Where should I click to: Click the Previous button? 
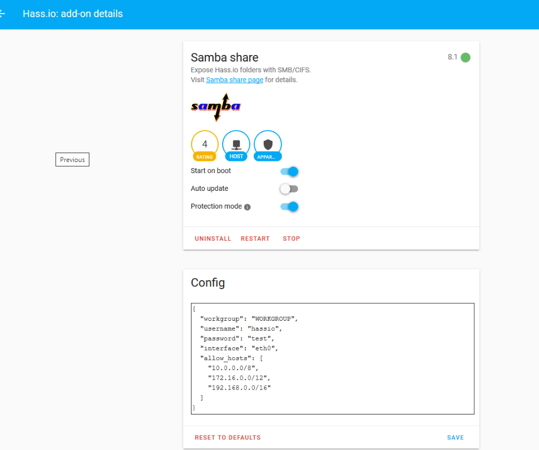pos(72,160)
